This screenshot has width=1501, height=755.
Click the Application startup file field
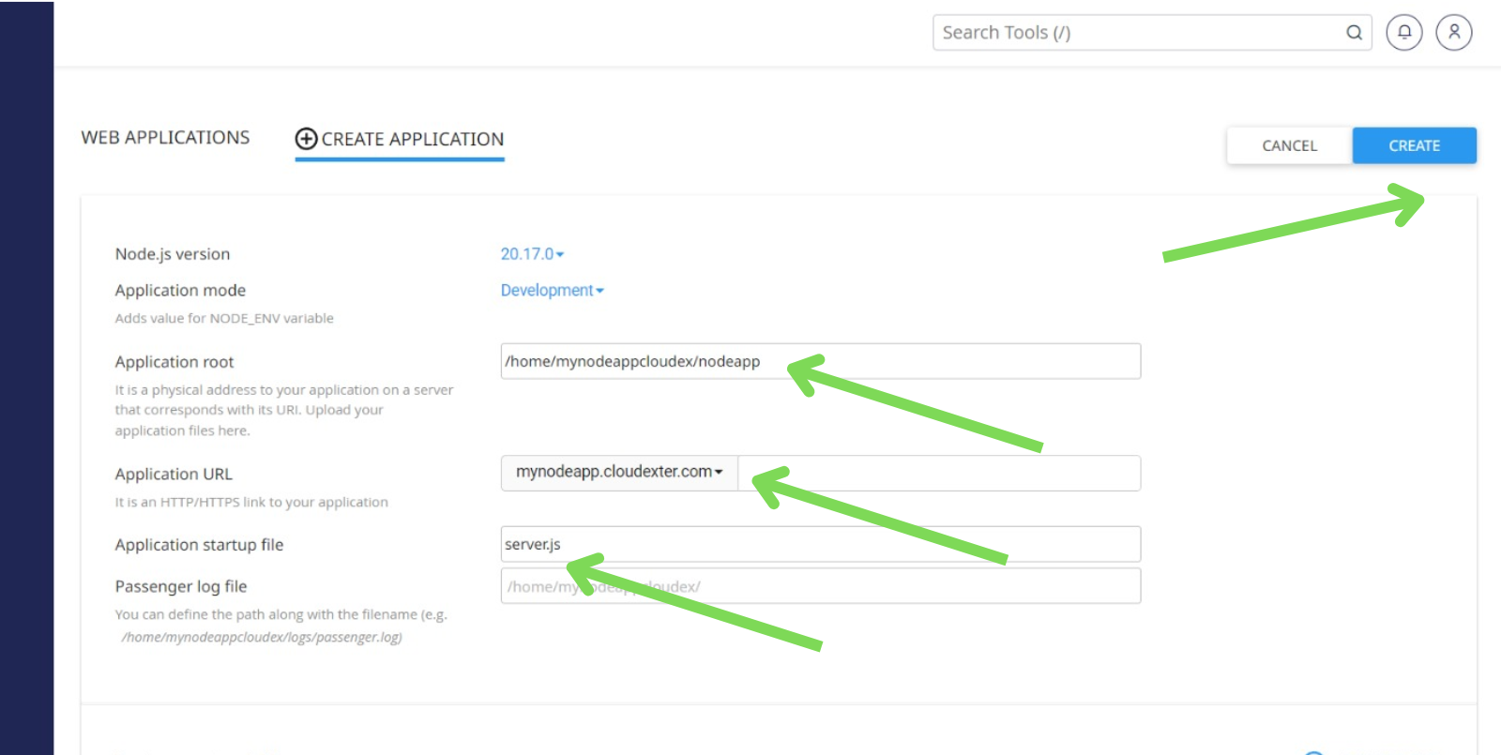pyautogui.click(x=844, y=545)
